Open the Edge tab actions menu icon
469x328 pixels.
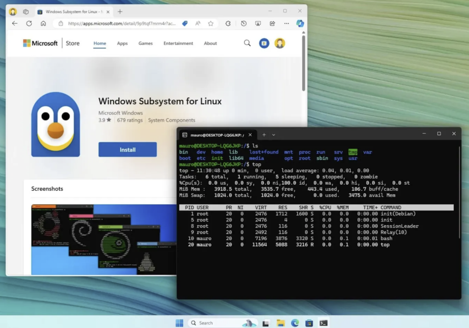point(26,12)
